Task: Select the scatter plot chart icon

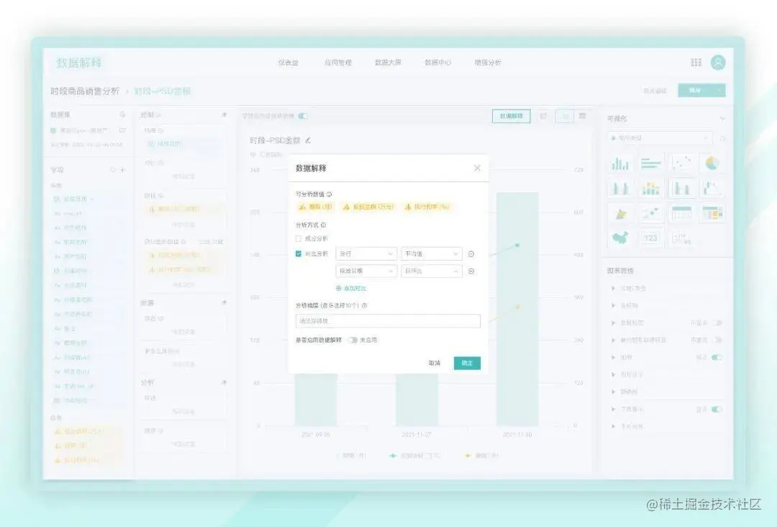Action: [x=681, y=163]
